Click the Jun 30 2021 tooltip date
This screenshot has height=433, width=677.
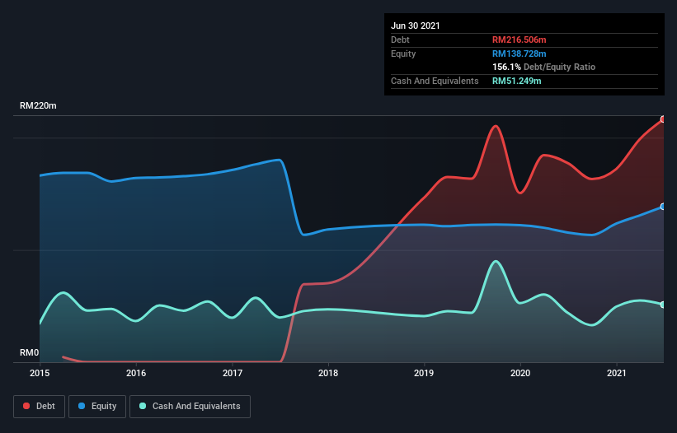tap(416, 26)
